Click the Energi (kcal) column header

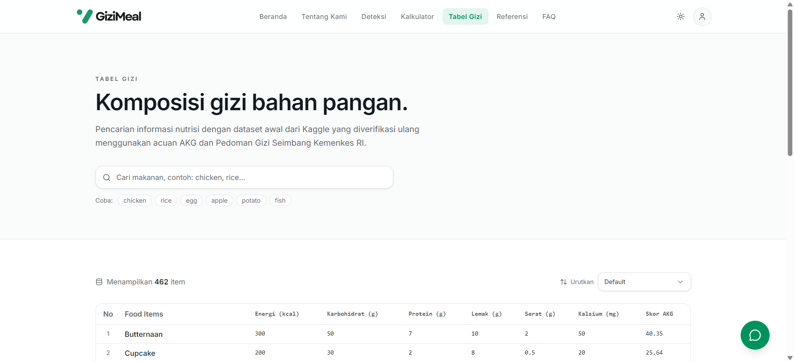(x=277, y=314)
